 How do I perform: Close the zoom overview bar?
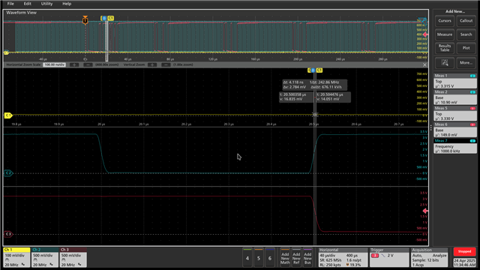[x=424, y=65]
